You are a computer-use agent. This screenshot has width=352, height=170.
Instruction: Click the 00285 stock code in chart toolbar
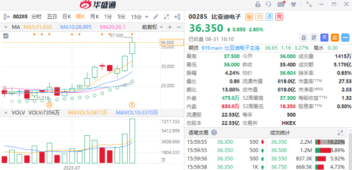[x=20, y=16]
